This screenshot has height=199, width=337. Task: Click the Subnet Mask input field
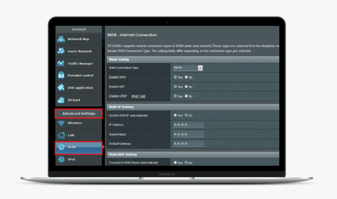pyautogui.click(x=188, y=134)
